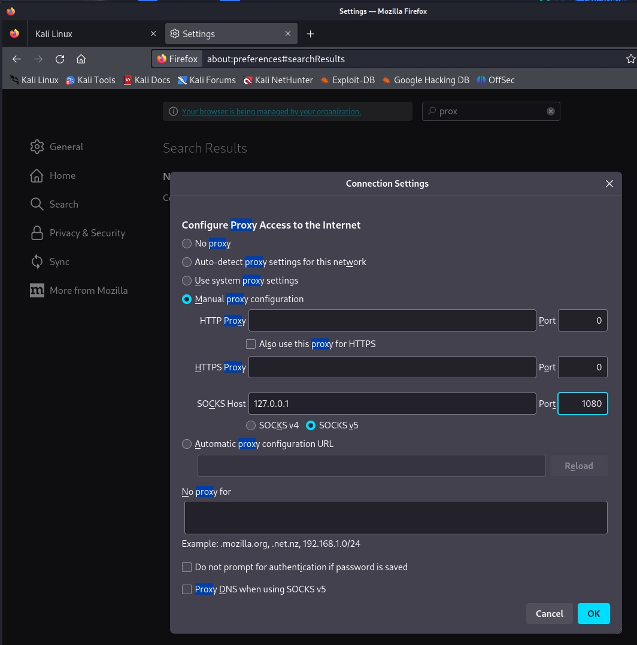Image resolution: width=637 pixels, height=645 pixels.
Task: Enable Proxy DNS when using SOCKS v5
Action: coord(187,589)
